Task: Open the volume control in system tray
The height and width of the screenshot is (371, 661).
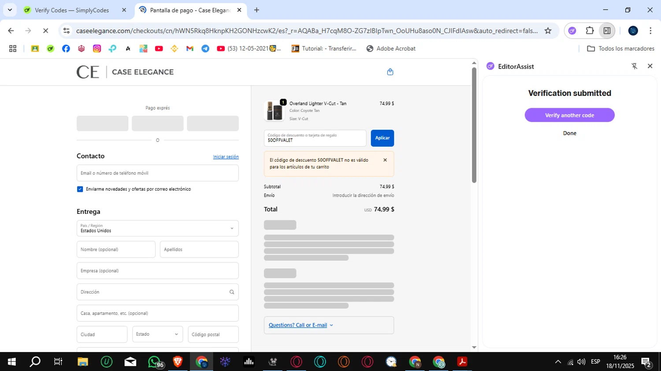Action: click(x=581, y=362)
